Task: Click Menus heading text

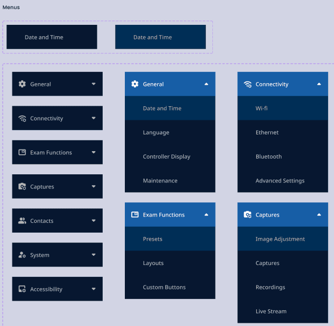Action: pos(11,8)
